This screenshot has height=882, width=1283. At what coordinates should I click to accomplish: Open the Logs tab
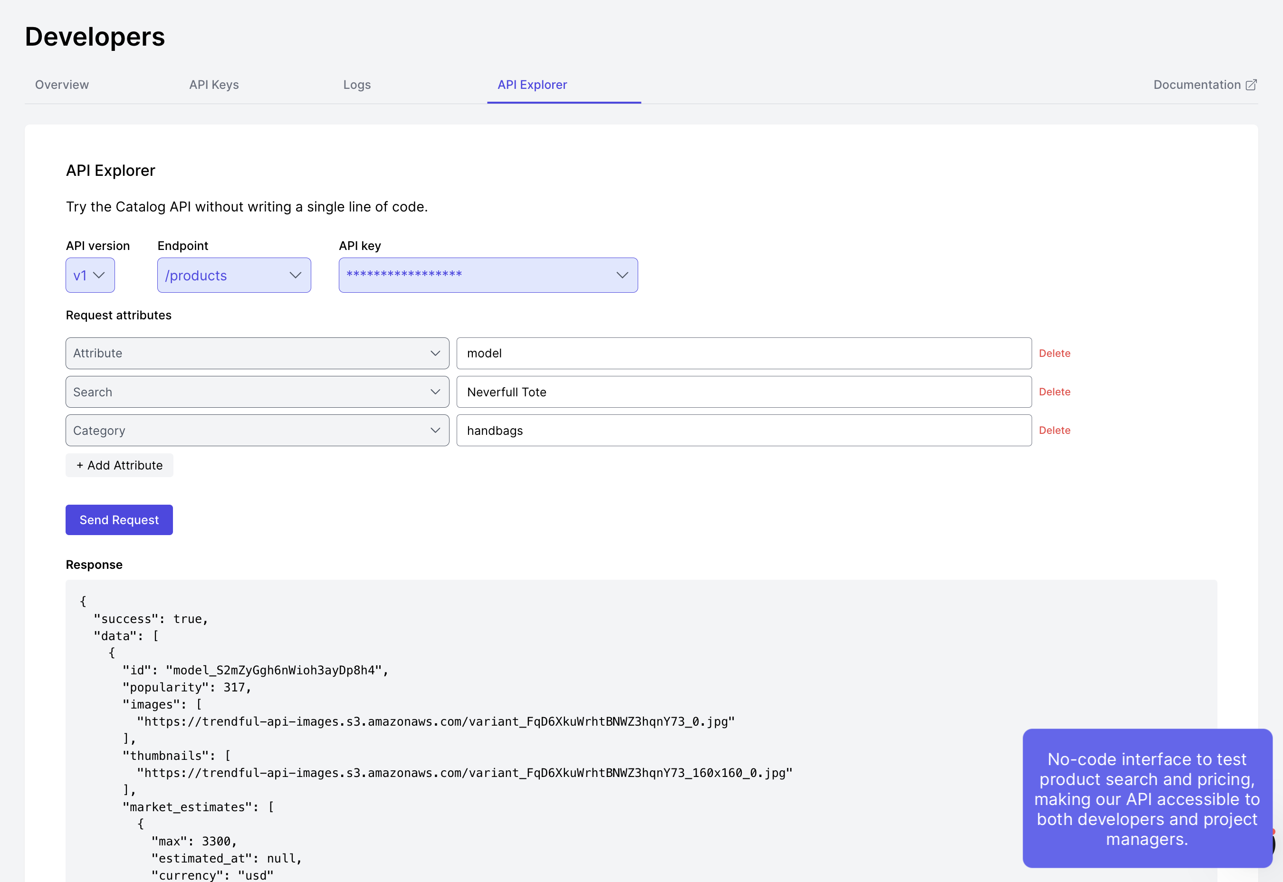[357, 85]
